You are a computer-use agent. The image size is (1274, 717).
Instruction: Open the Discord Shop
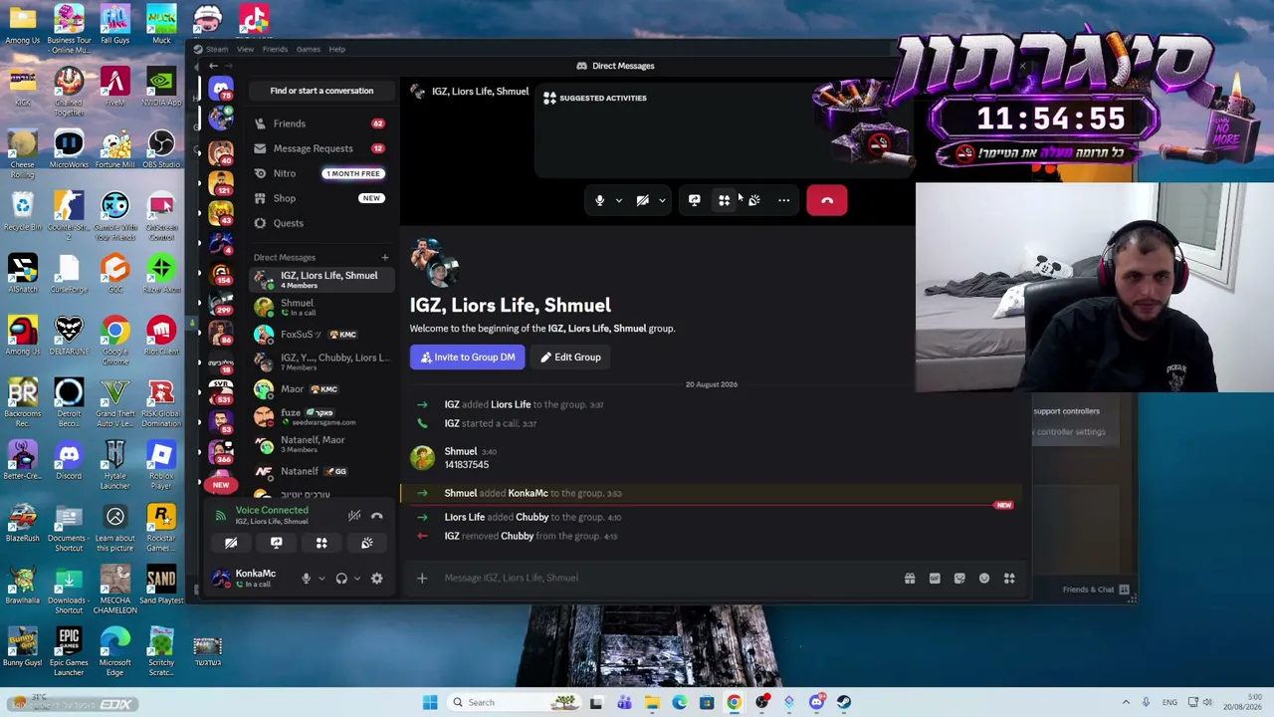[320, 198]
